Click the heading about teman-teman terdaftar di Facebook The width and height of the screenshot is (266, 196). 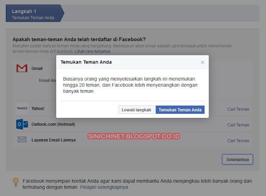click(79, 39)
